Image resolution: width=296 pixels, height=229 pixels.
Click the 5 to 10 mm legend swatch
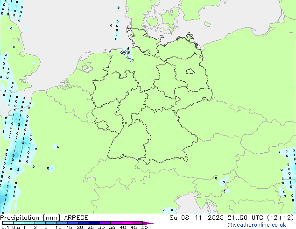(x=51, y=223)
